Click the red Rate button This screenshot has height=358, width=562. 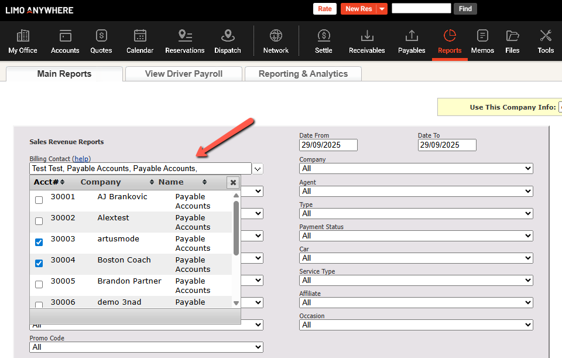pyautogui.click(x=324, y=9)
